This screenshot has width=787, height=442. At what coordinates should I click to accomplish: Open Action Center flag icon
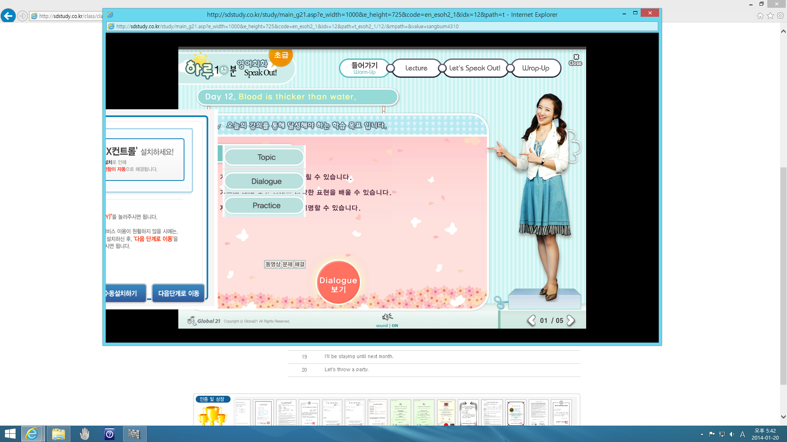[x=712, y=434]
